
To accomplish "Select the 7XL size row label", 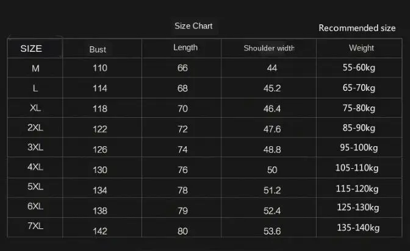I will [35, 226].
